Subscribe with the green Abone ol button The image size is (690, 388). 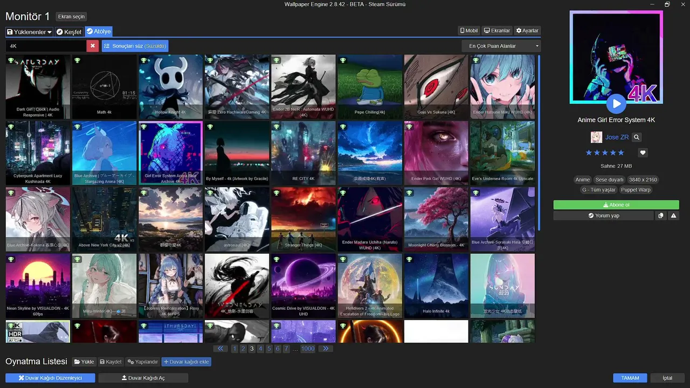(x=616, y=205)
